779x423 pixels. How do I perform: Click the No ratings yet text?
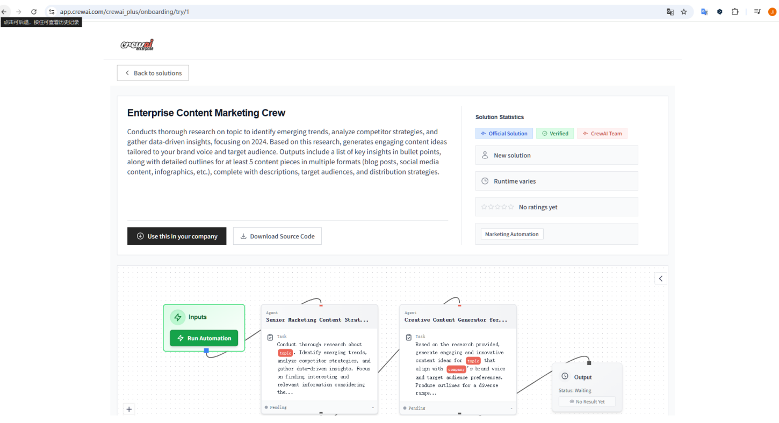pos(538,207)
